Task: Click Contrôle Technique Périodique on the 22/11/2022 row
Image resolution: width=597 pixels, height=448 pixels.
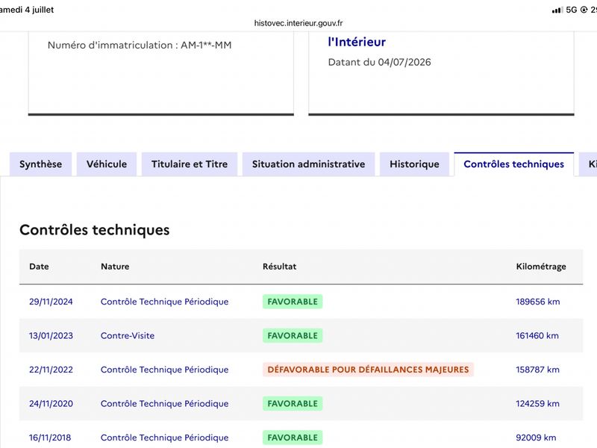Action: [x=164, y=370]
